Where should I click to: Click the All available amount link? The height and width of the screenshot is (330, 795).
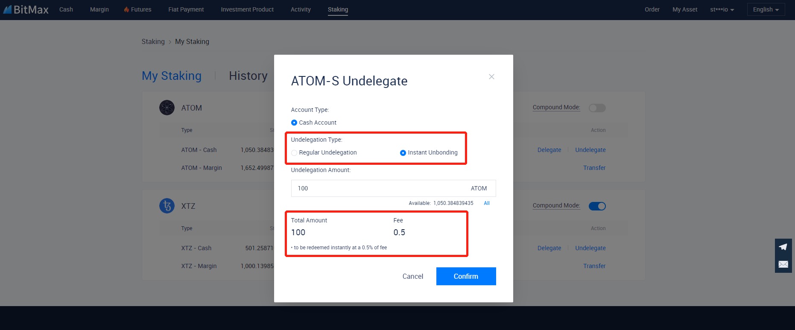pos(486,203)
